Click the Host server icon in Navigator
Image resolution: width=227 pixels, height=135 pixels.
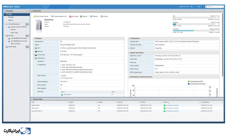[7, 14]
